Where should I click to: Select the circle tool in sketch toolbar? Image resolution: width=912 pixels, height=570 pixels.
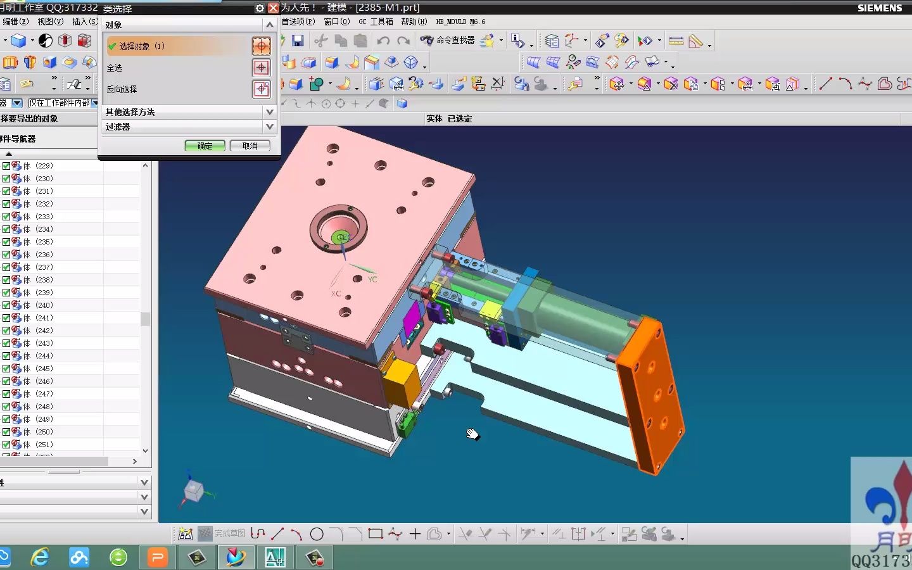coord(317,535)
